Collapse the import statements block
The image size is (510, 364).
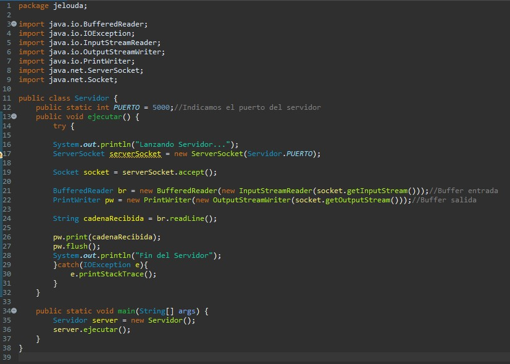14,24
